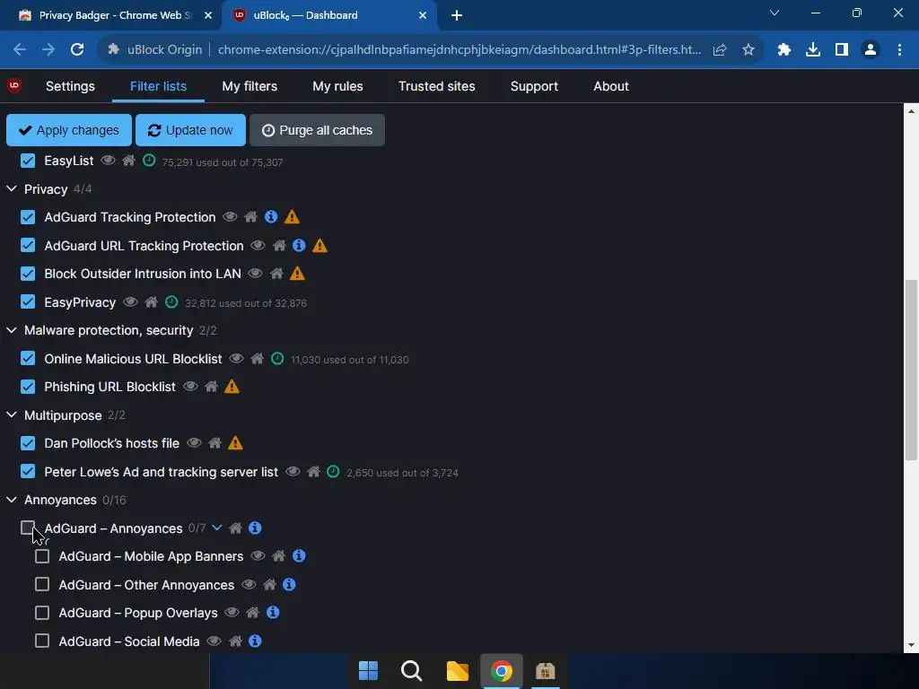Enable AdGuard – Annoyances checkbox
This screenshot has width=919, height=689.
click(28, 528)
